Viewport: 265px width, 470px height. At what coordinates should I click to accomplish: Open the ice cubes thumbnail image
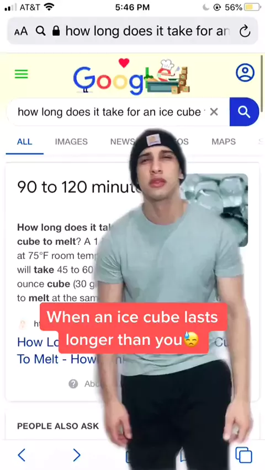click(x=216, y=210)
